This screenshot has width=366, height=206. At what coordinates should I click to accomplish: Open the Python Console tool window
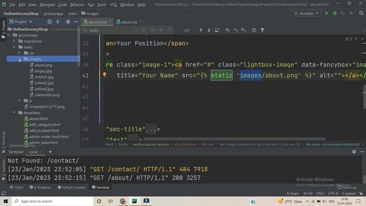click(71, 187)
